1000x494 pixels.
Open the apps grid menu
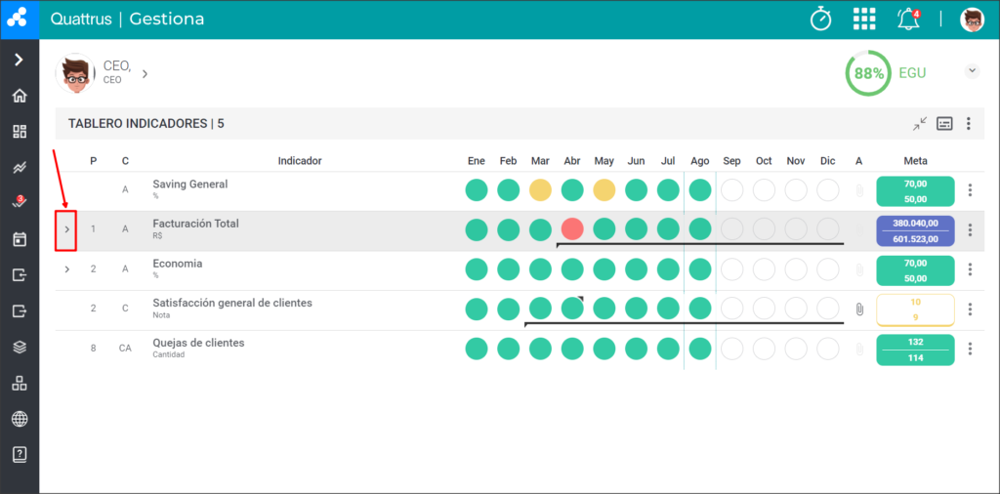pyautogui.click(x=864, y=20)
